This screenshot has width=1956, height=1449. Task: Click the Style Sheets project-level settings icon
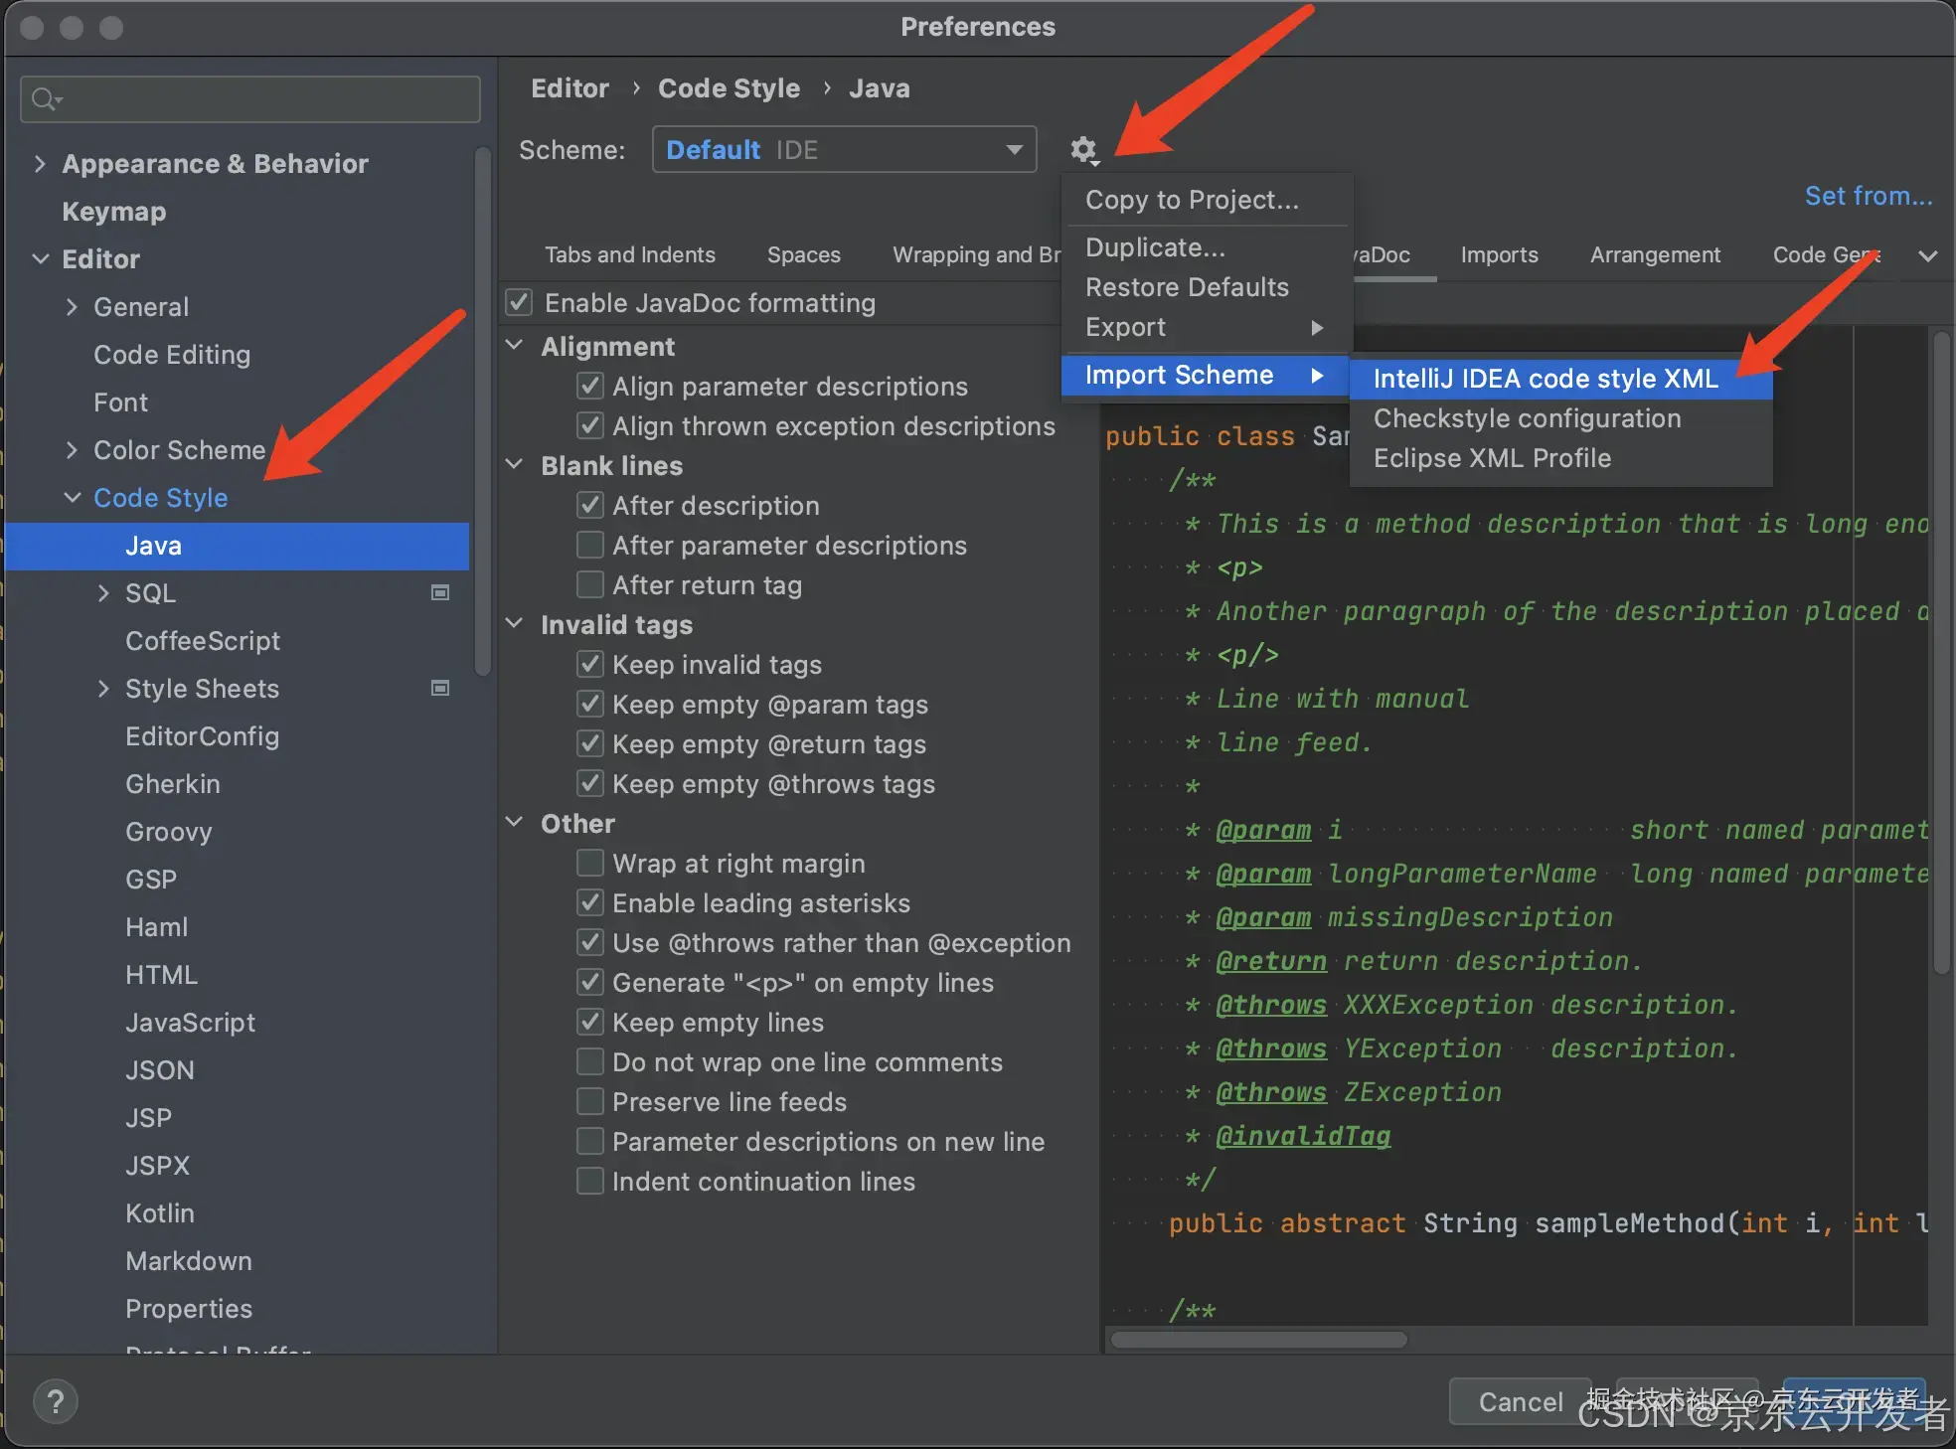coord(440,688)
